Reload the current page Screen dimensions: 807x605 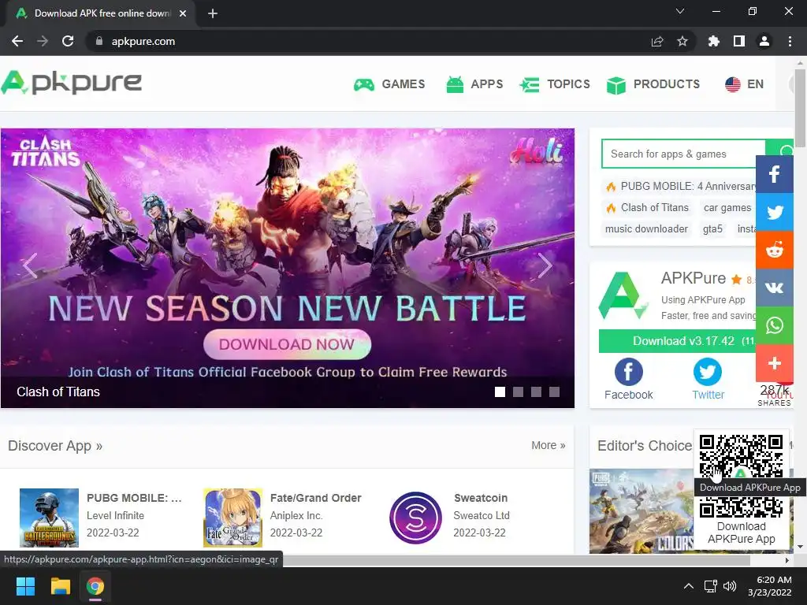tap(68, 41)
